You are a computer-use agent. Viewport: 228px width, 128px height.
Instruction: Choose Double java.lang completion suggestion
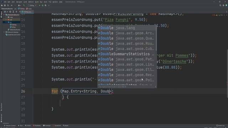pos(126,28)
